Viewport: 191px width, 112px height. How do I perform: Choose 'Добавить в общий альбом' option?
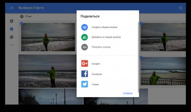coord(106,37)
